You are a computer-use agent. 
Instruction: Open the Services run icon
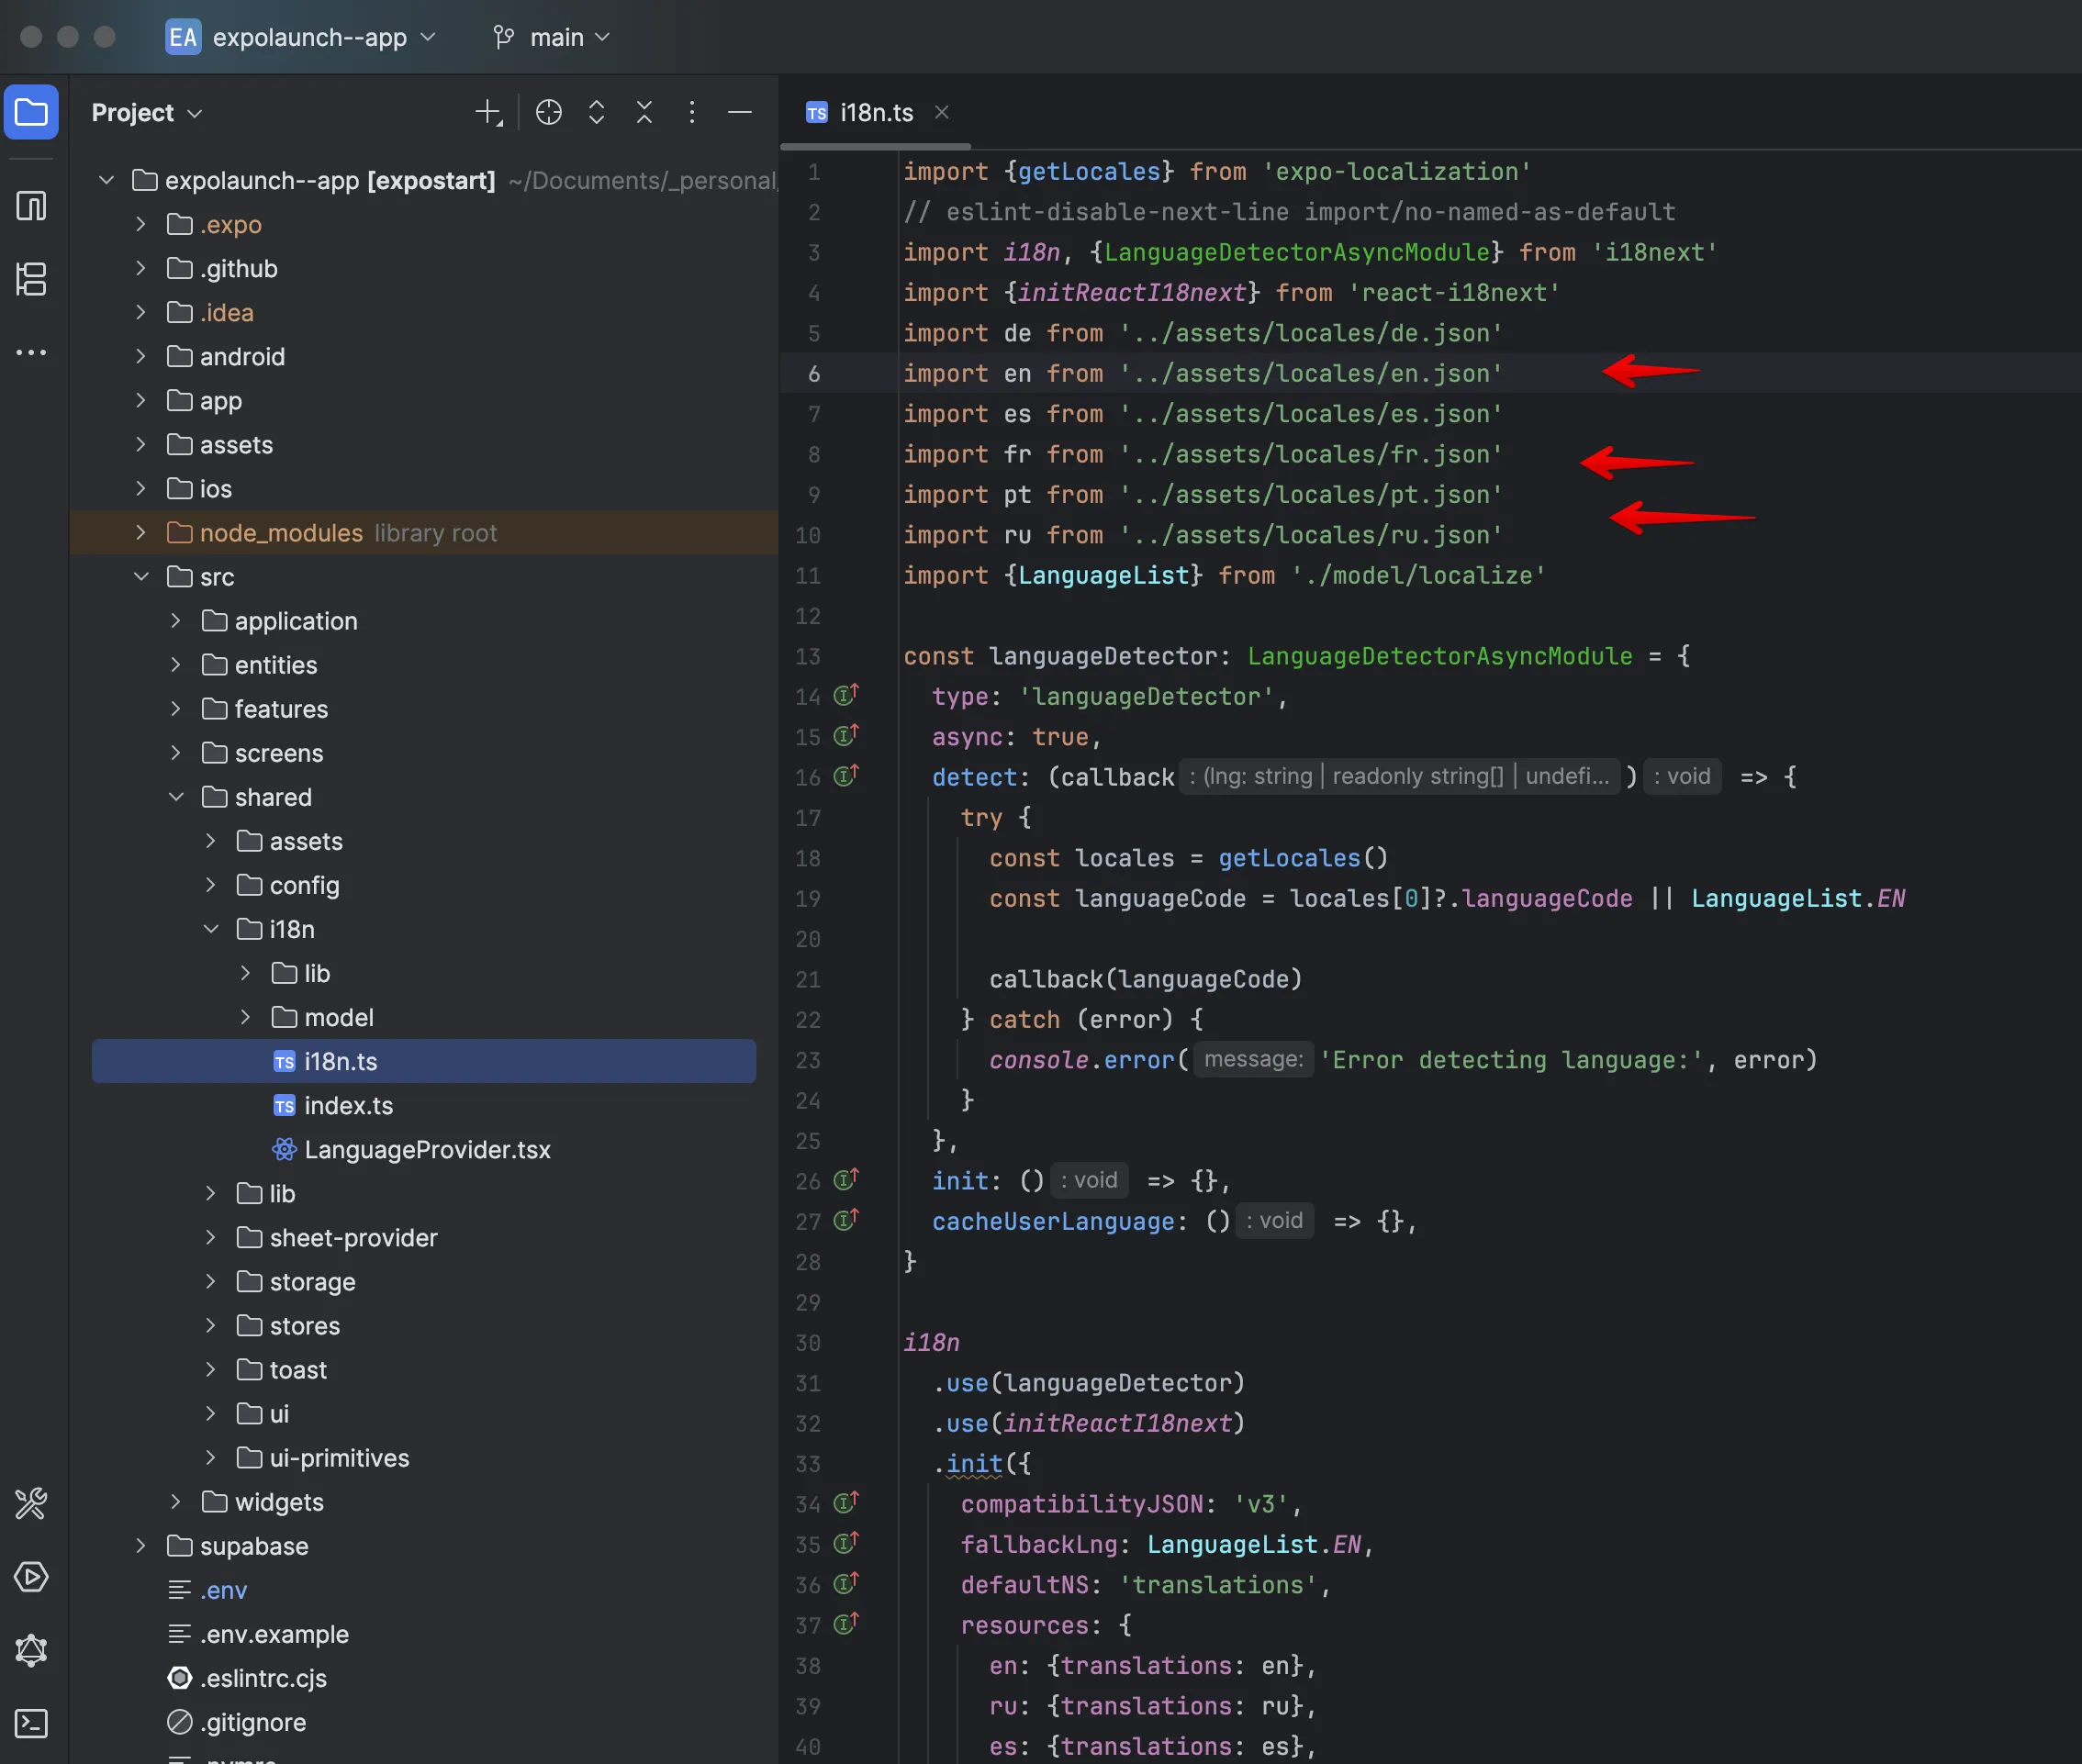(x=31, y=1577)
